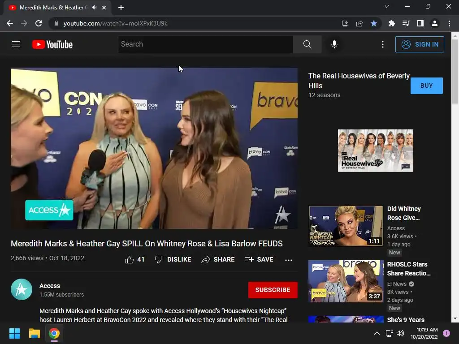Open Access channel avatar

point(22,290)
